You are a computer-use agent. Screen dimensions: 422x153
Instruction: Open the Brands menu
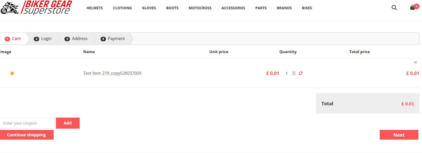(284, 8)
